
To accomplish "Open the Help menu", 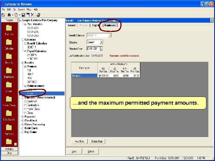I will [x=36, y=10].
